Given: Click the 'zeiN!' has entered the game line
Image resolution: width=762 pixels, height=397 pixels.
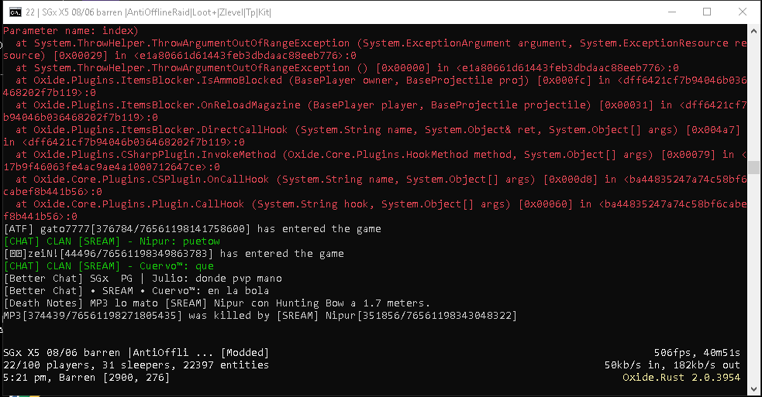Looking at the screenshot, I should [174, 253].
